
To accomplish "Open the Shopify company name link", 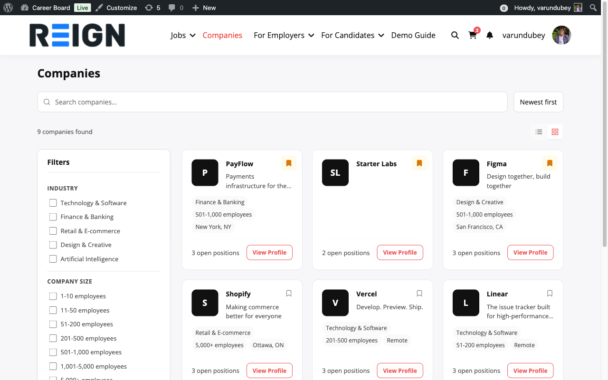I will tap(238, 294).
